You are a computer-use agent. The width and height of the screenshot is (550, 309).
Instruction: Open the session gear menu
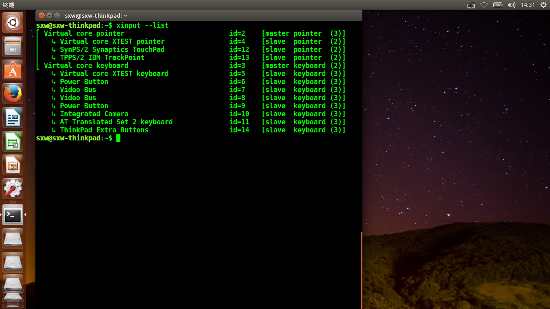click(x=544, y=5)
